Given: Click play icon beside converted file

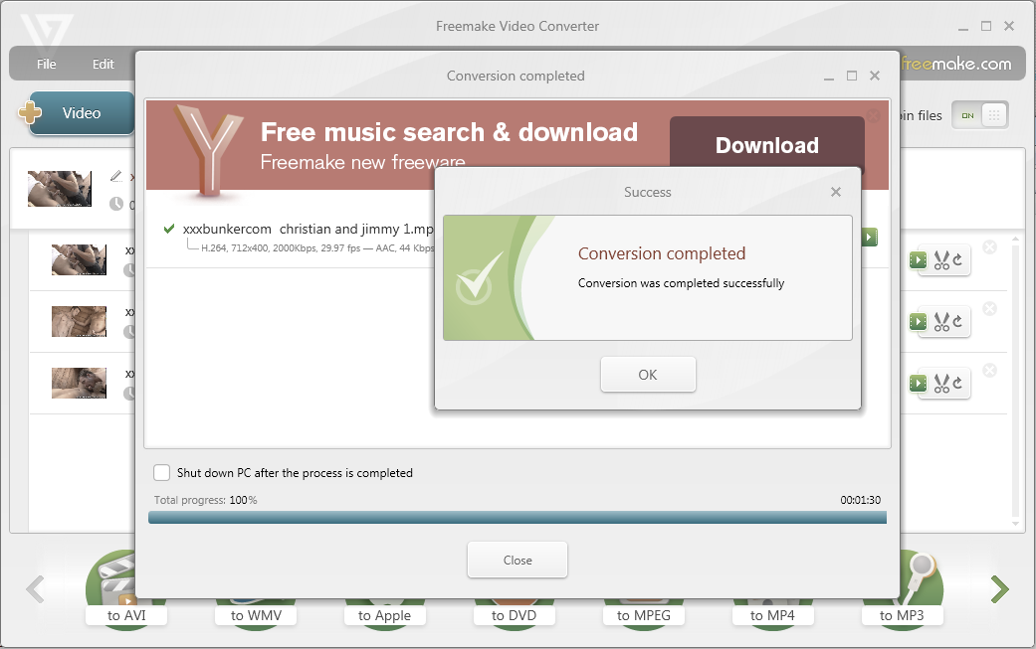Looking at the screenshot, I should [869, 238].
